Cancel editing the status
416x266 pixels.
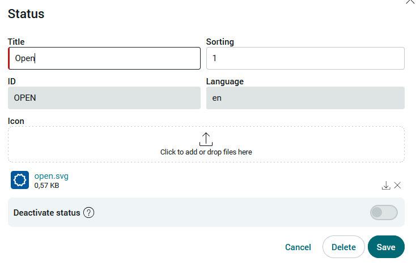coord(298,247)
